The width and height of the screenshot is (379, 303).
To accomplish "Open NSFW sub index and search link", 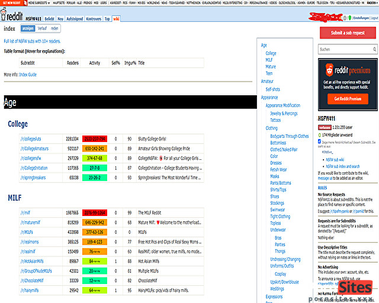I will (x=342, y=166).
